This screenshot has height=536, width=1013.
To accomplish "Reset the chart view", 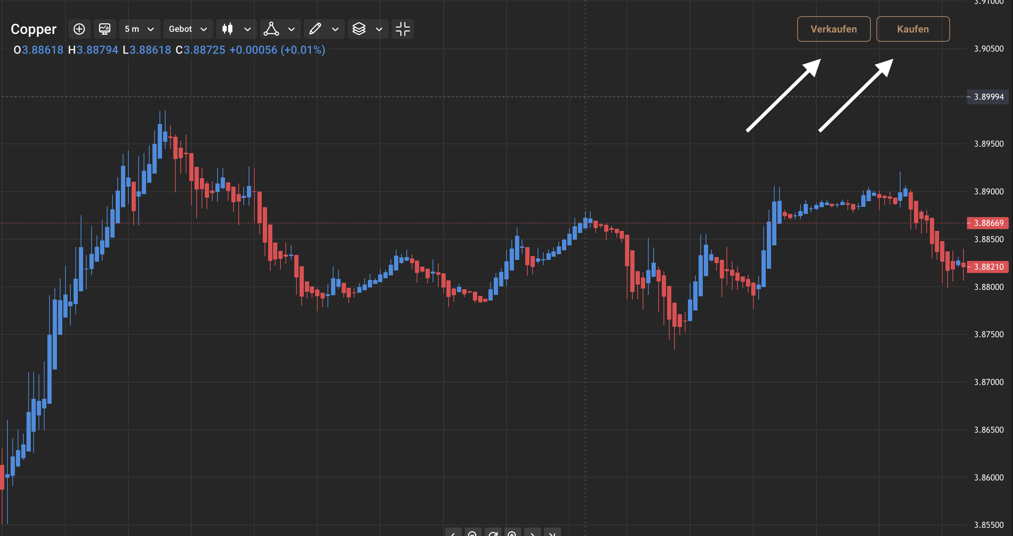I will click(492, 533).
